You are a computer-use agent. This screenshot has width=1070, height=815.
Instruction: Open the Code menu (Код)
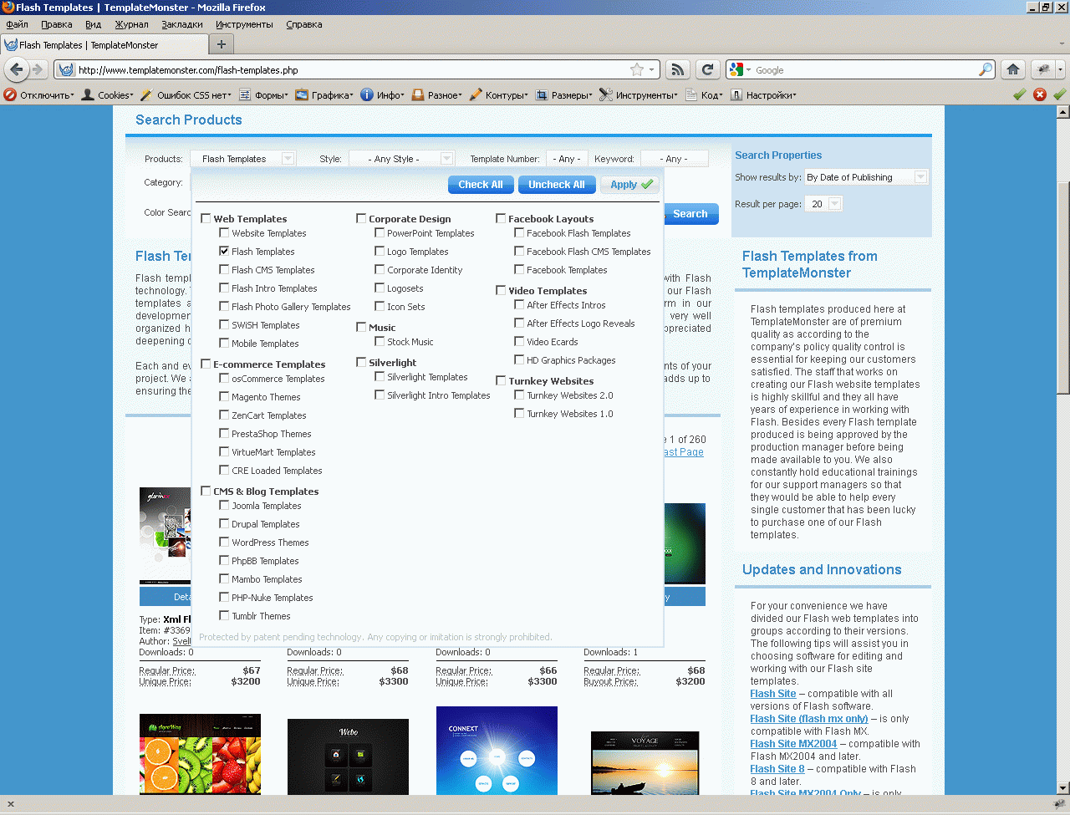[x=705, y=95]
